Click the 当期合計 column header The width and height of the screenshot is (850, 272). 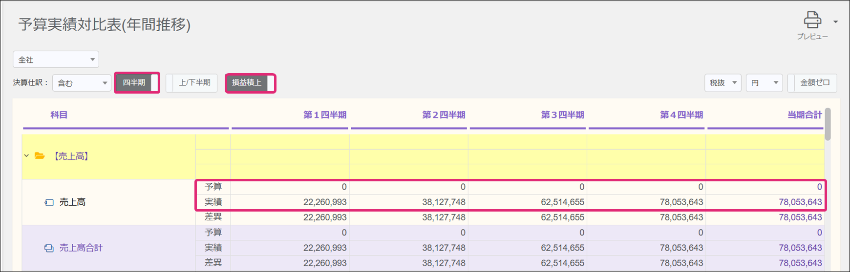point(804,115)
